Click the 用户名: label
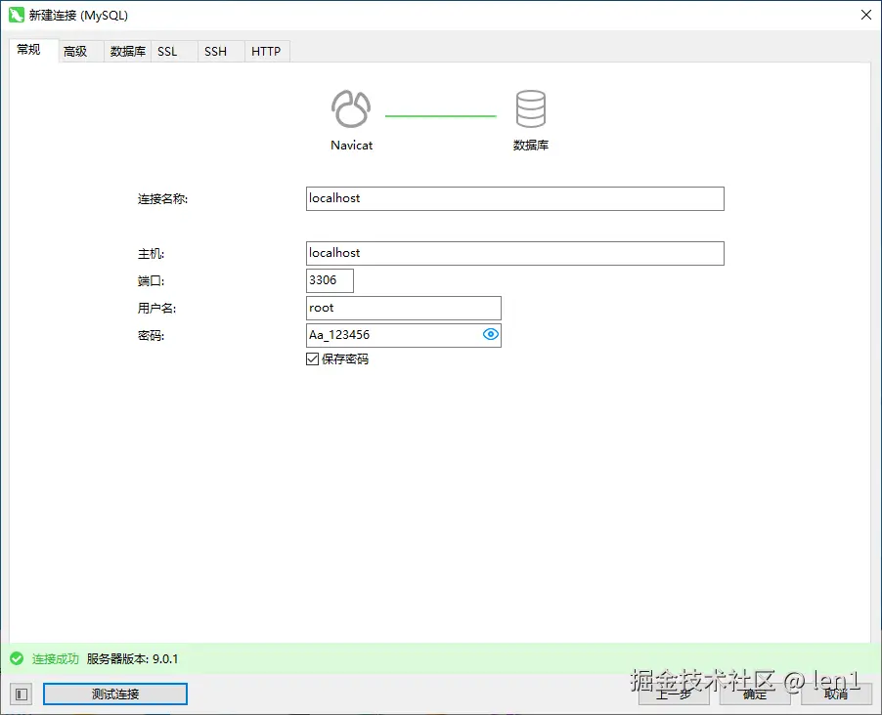 coord(156,309)
